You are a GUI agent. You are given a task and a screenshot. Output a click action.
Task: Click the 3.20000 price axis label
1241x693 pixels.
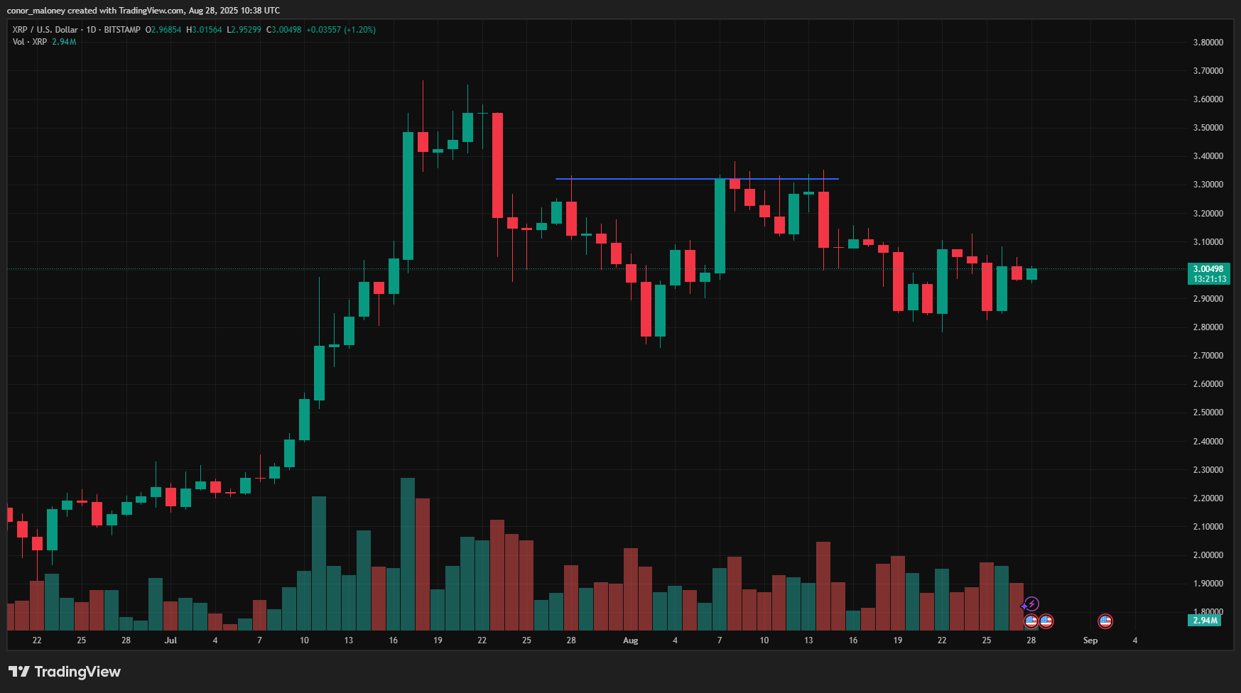click(x=1208, y=214)
